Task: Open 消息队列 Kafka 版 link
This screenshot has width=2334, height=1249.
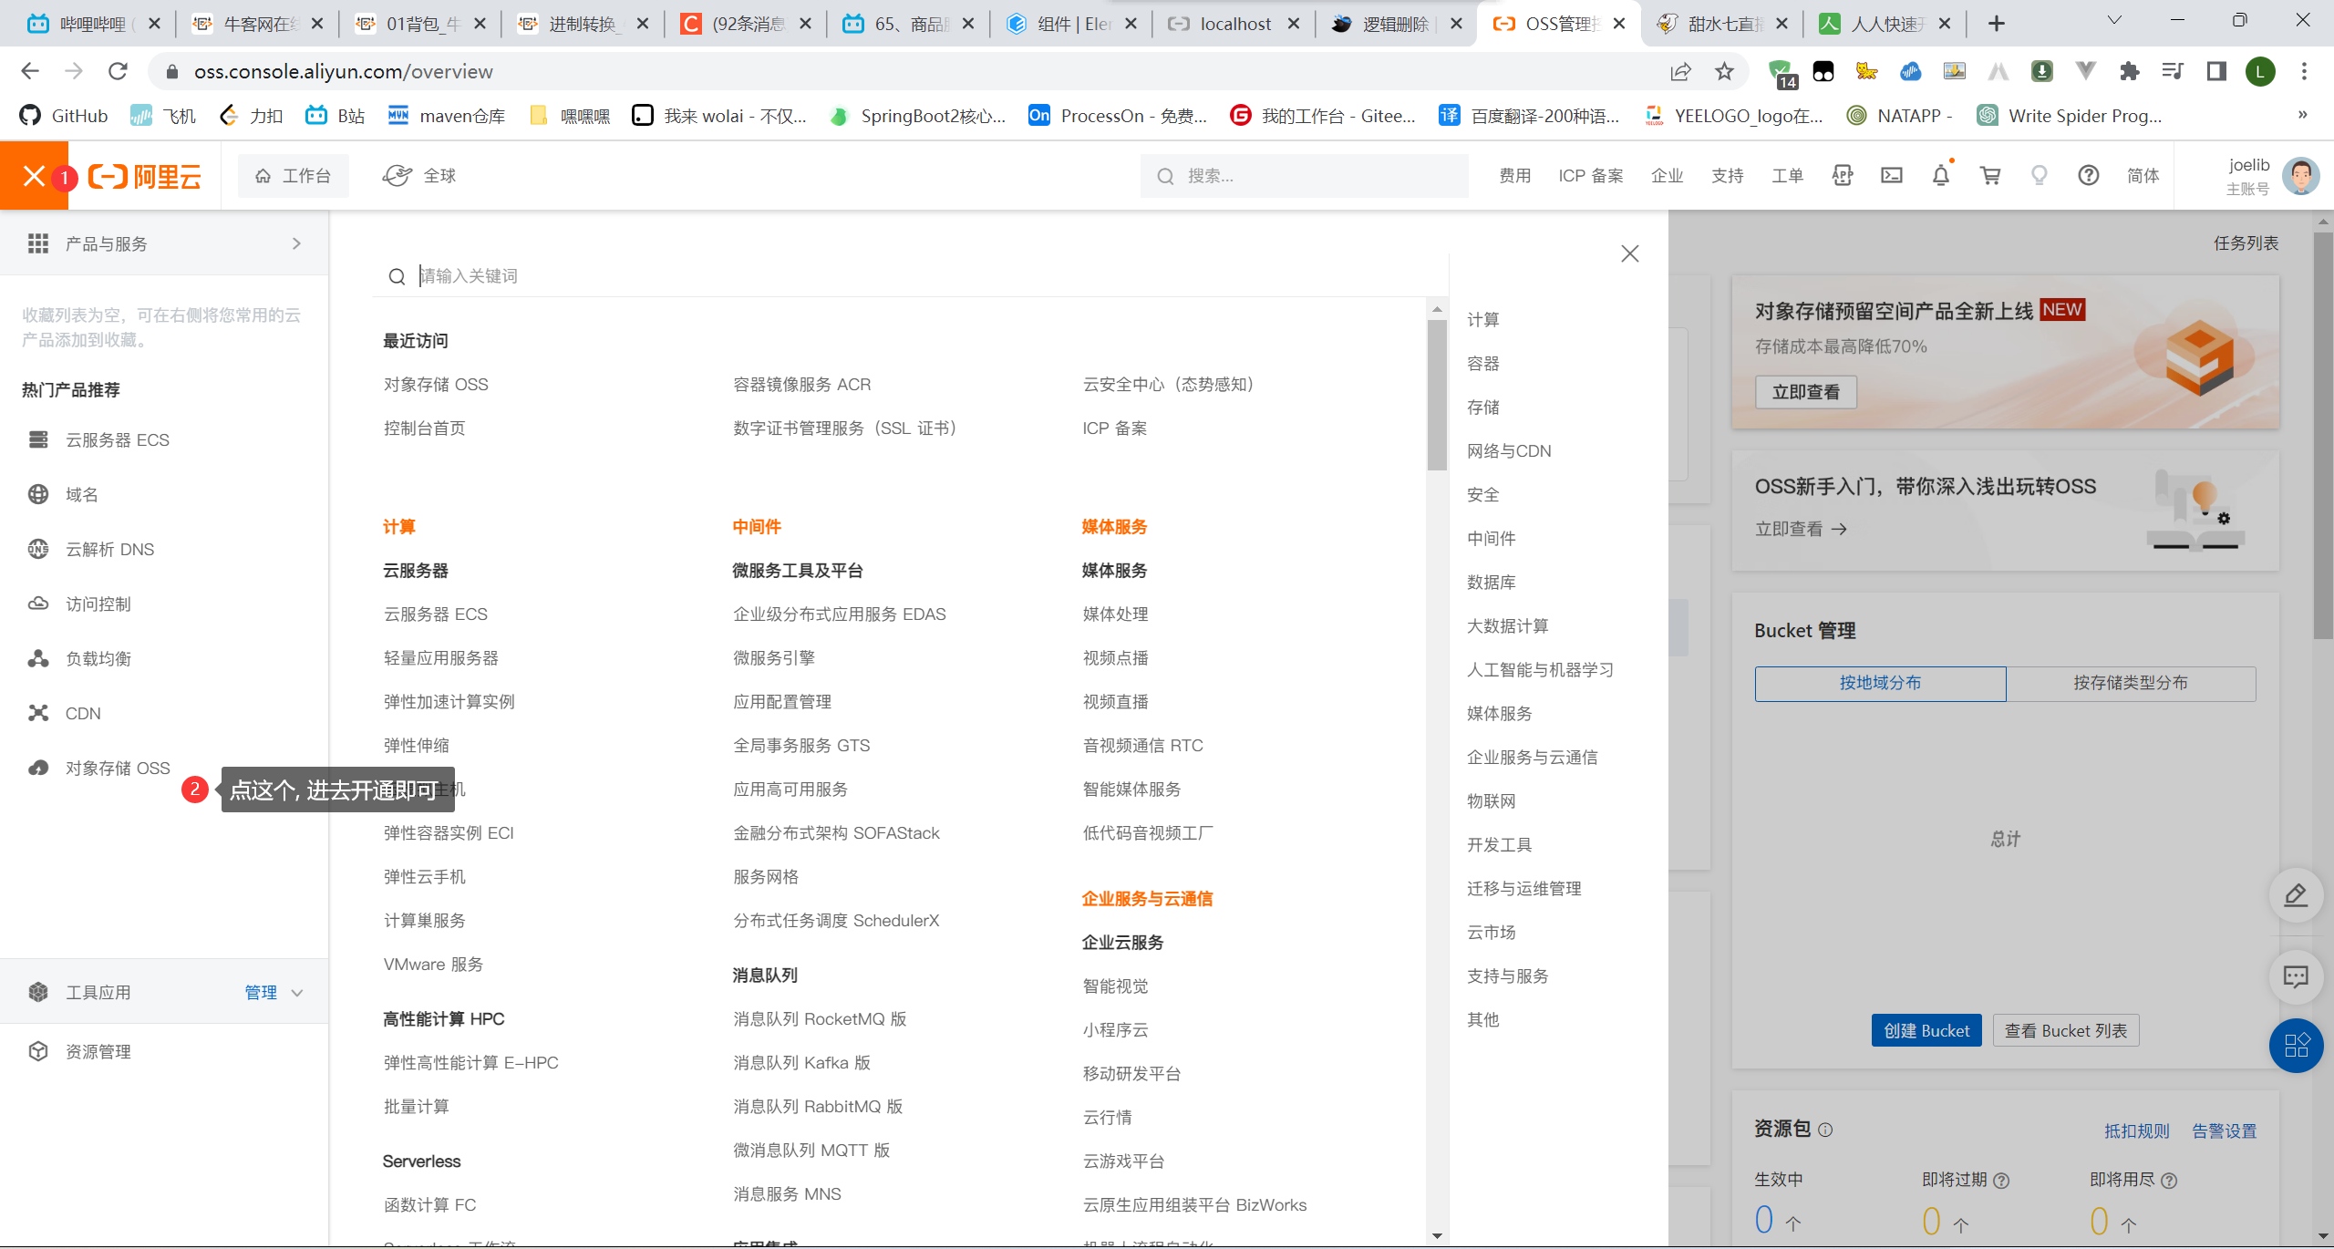Action: pos(802,1062)
